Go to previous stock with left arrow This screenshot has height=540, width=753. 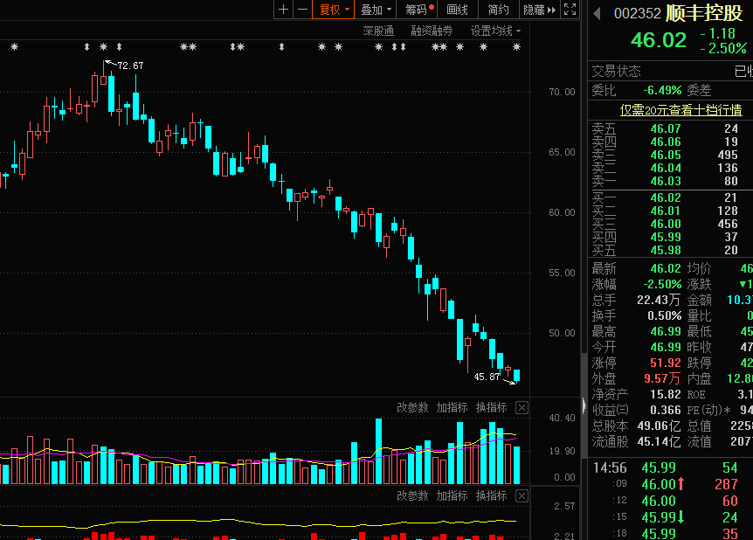point(597,13)
